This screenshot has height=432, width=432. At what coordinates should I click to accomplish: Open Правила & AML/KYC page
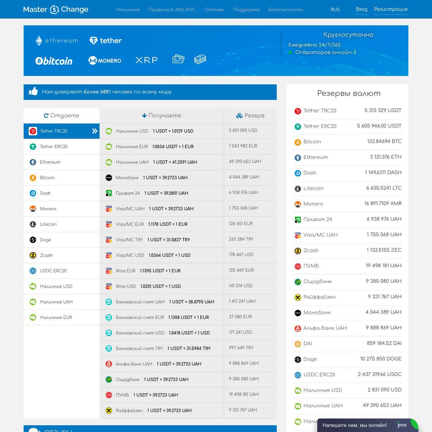(172, 9)
